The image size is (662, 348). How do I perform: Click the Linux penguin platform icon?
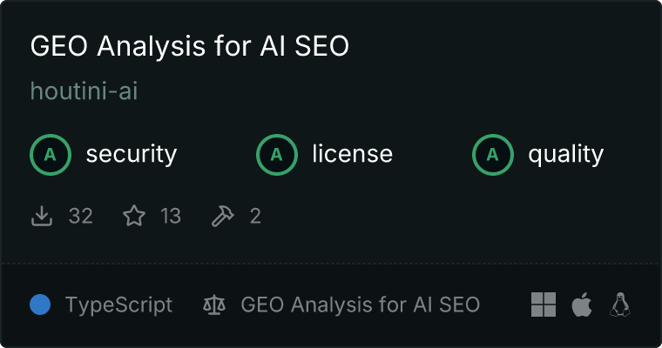[620, 304]
